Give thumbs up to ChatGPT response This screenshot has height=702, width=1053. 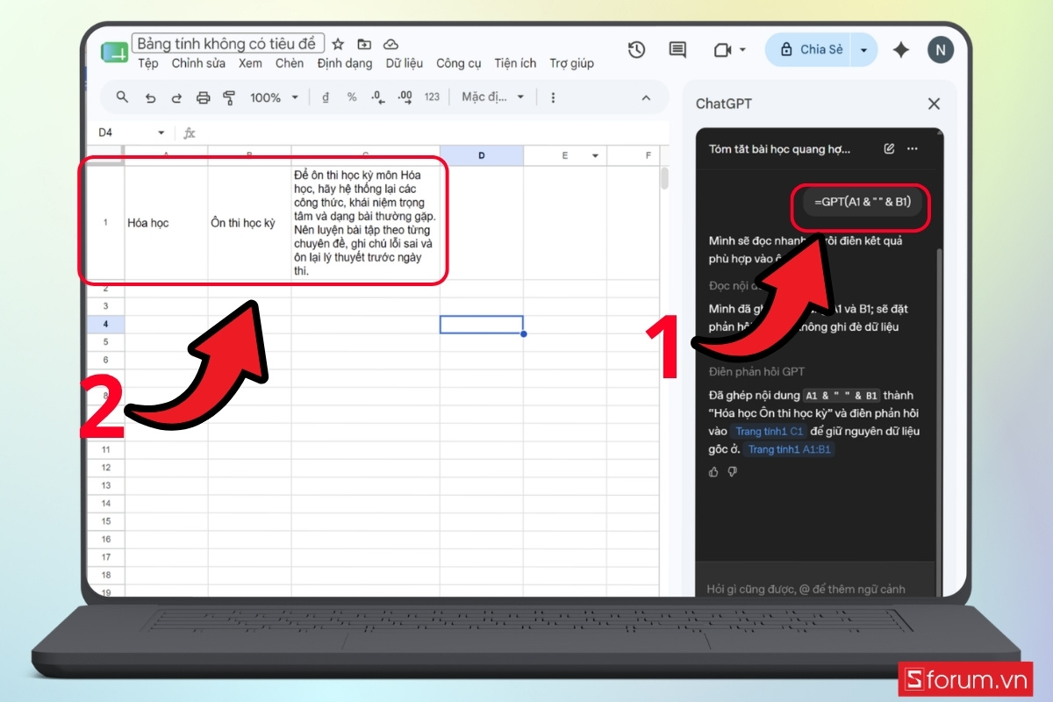click(x=713, y=472)
